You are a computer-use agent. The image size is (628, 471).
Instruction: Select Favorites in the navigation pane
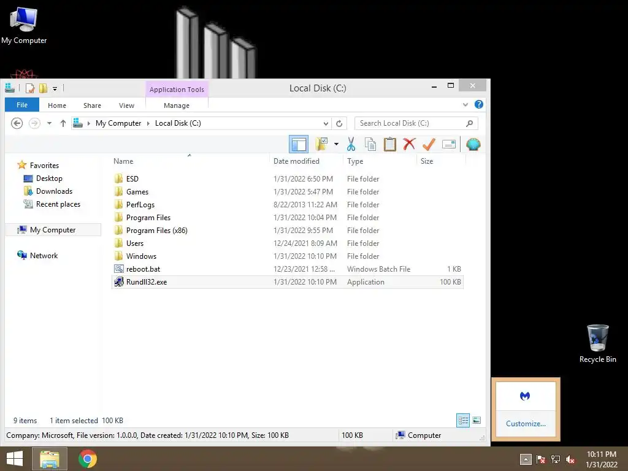coord(44,166)
